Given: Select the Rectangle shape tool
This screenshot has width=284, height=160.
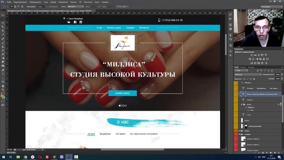Looking at the screenshot, I should 3,82.
